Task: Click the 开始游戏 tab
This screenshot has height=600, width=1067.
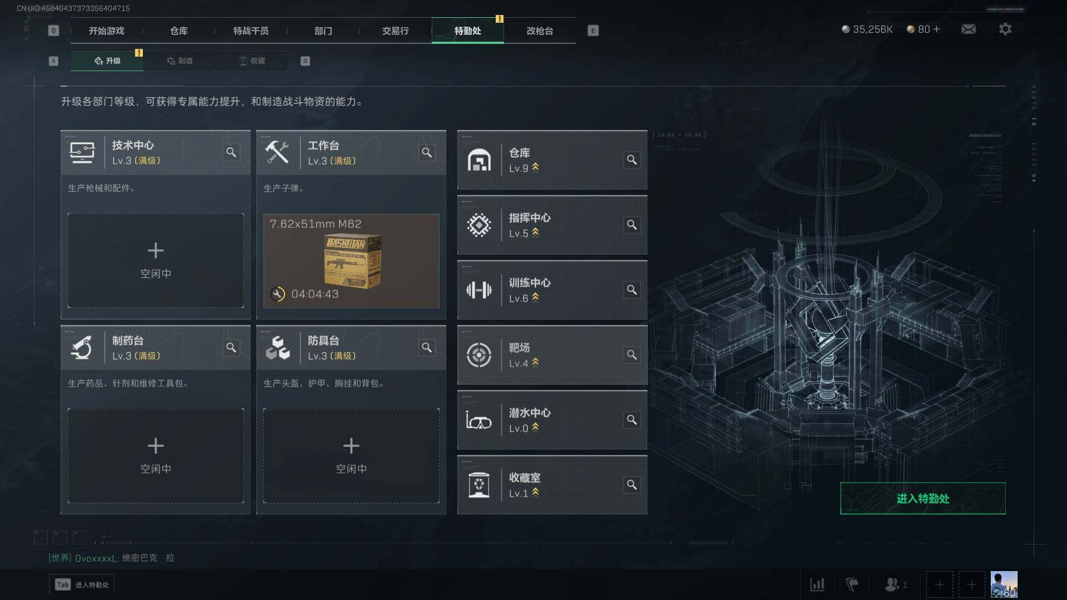Action: (x=107, y=31)
